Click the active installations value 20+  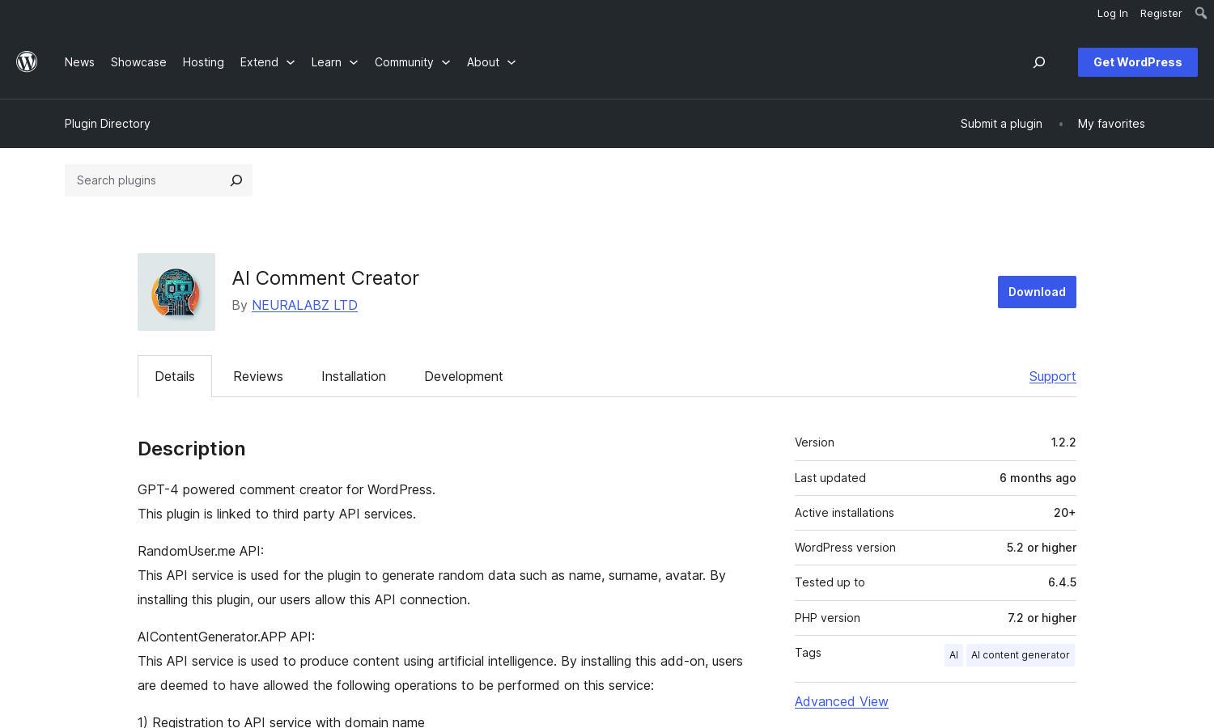1064,513
